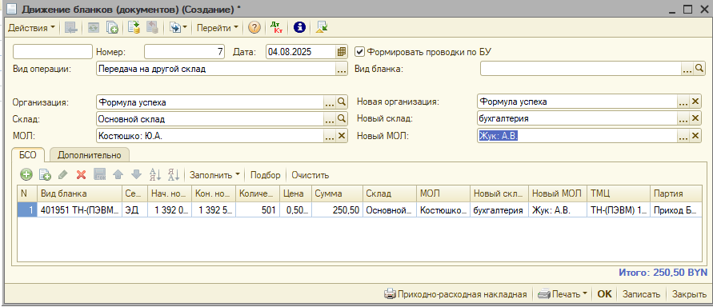Clear the Новая организация field

695,102
